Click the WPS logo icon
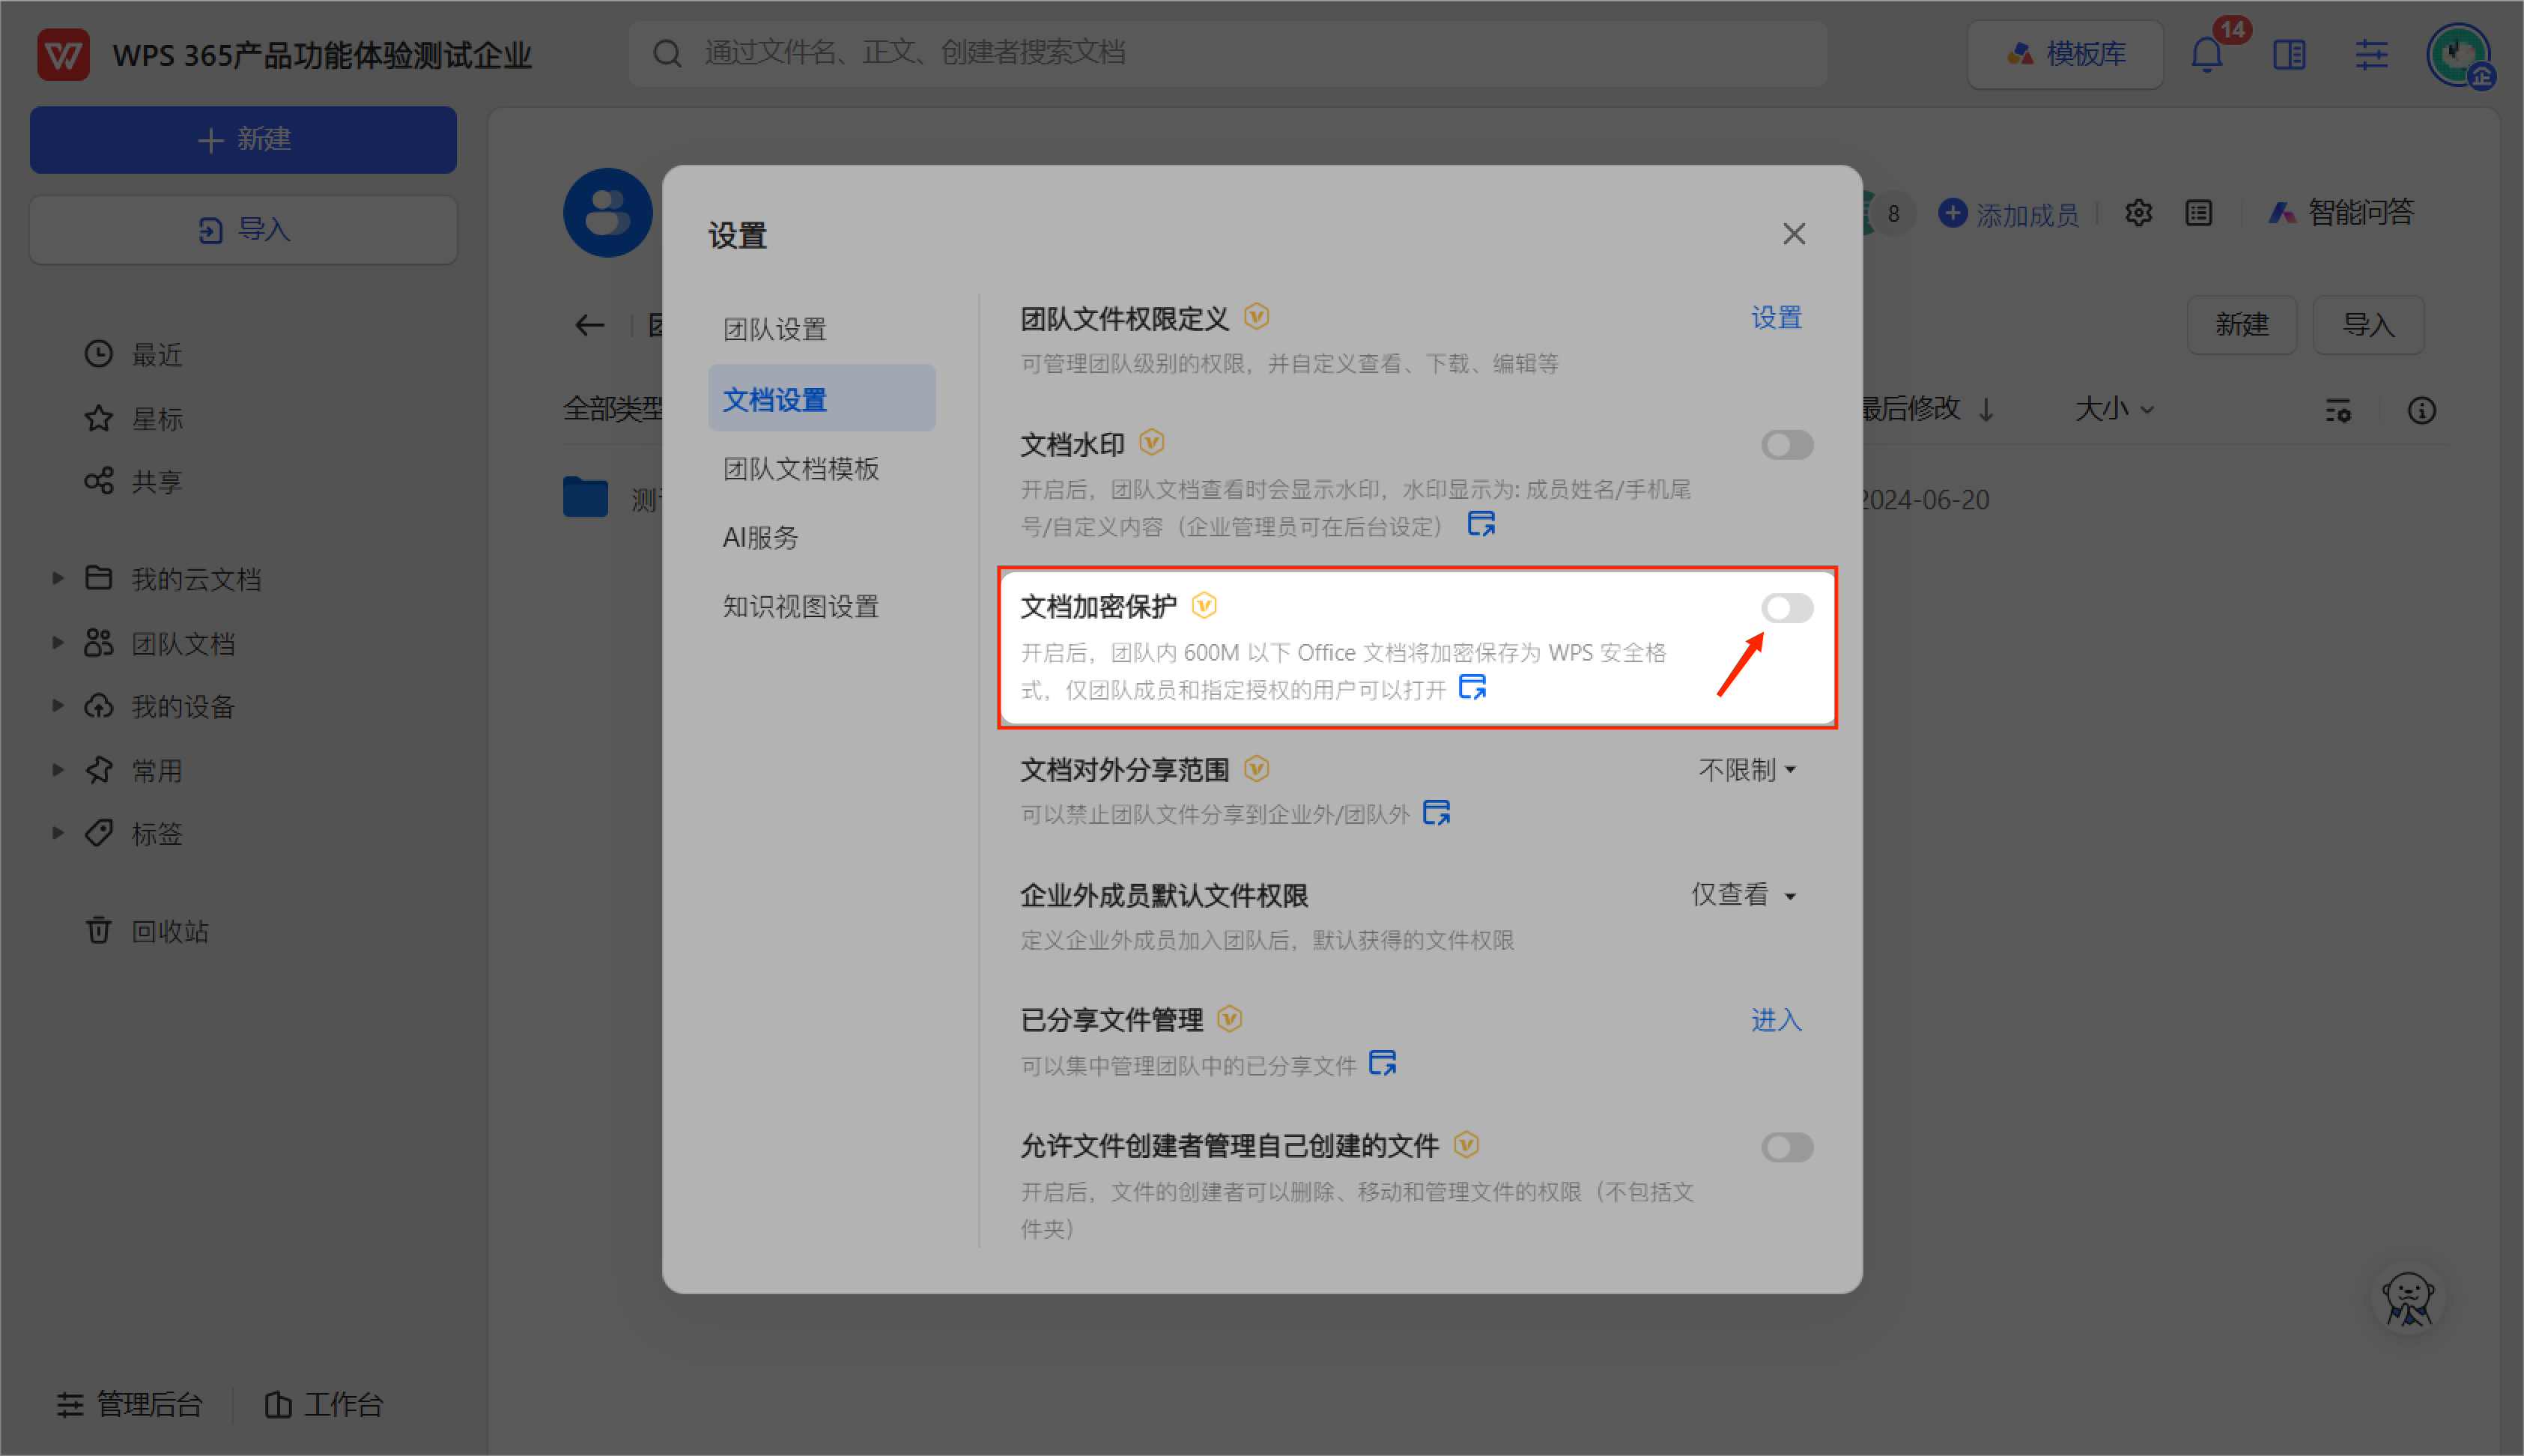The height and width of the screenshot is (1456, 2524). pyautogui.click(x=63, y=55)
